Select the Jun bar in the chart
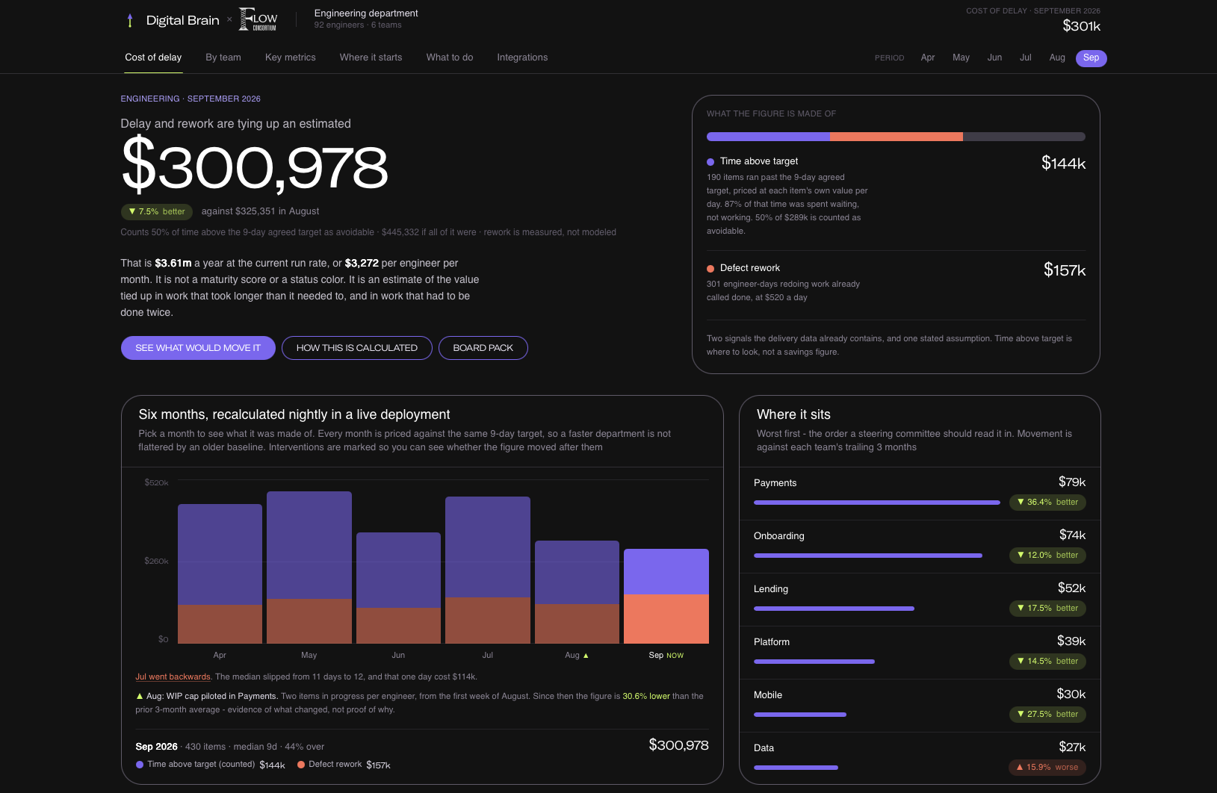Image resolution: width=1217 pixels, height=793 pixels. coord(398,588)
